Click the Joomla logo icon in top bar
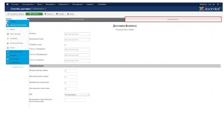Screen dimensions: 224x123 7,4
